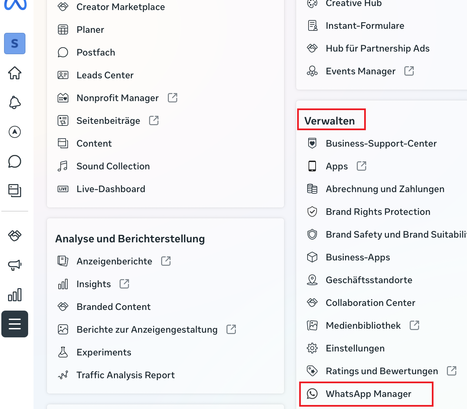Open the inbox speech bubble in sidebar
This screenshot has width=467, height=409.
15,161
